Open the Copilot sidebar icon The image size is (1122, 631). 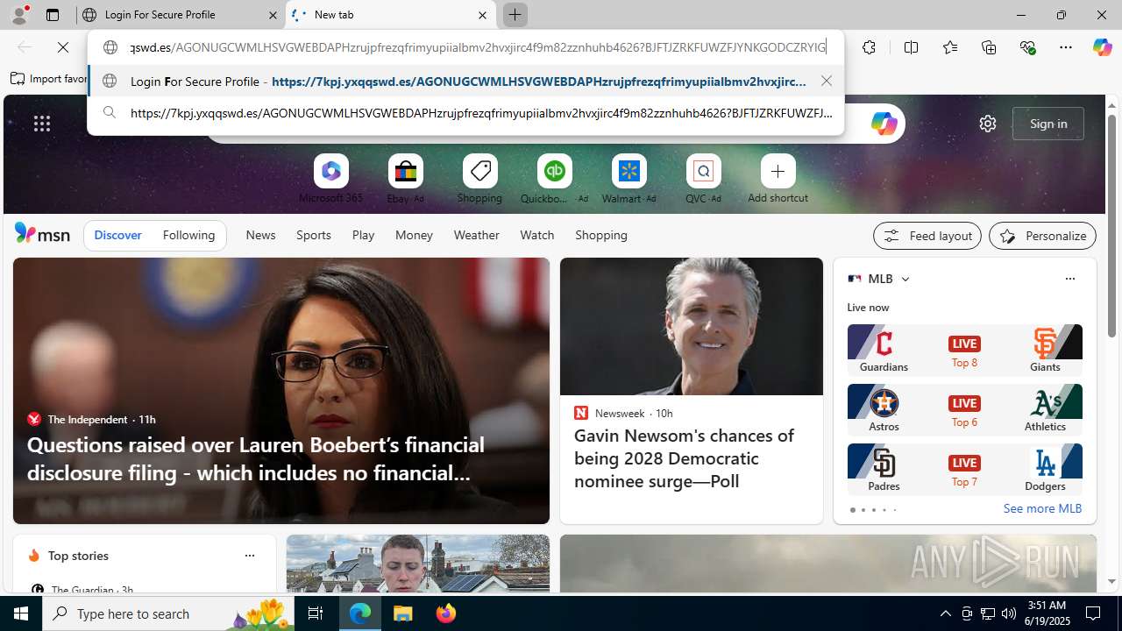(x=1102, y=47)
